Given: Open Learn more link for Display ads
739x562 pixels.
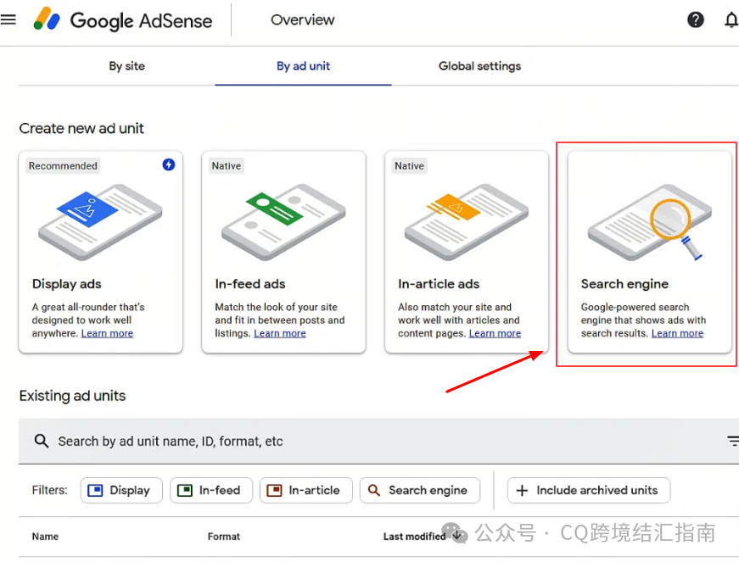Looking at the screenshot, I should pyautogui.click(x=107, y=333).
